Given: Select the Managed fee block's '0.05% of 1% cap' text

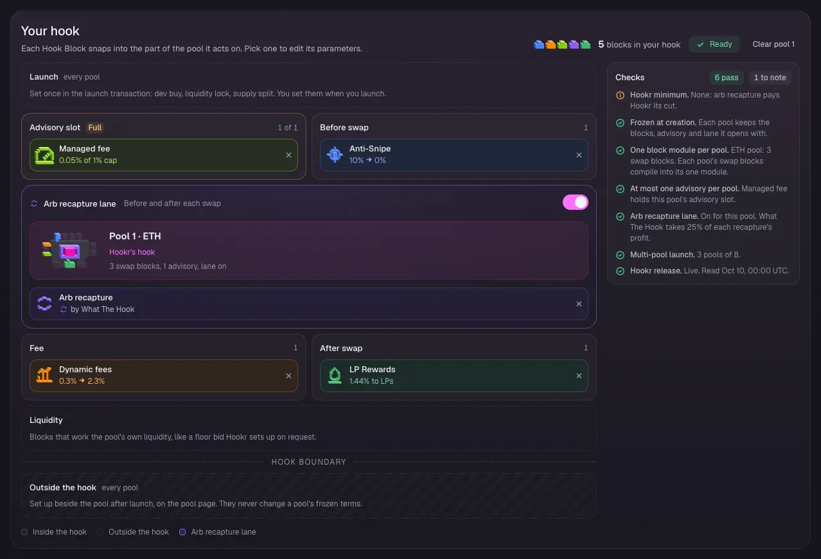Looking at the screenshot, I should point(88,160).
